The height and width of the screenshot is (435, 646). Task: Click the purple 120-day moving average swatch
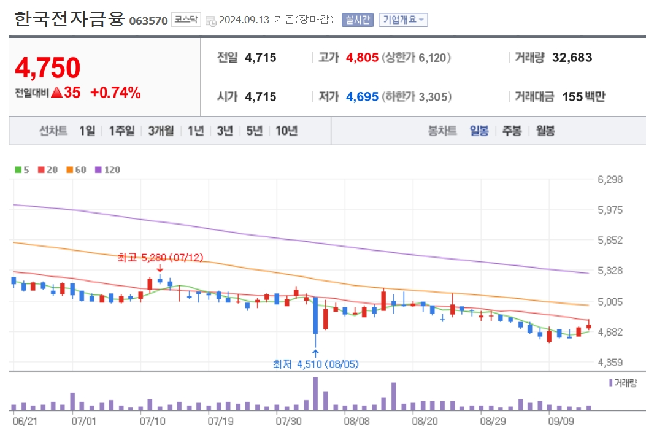click(x=99, y=170)
